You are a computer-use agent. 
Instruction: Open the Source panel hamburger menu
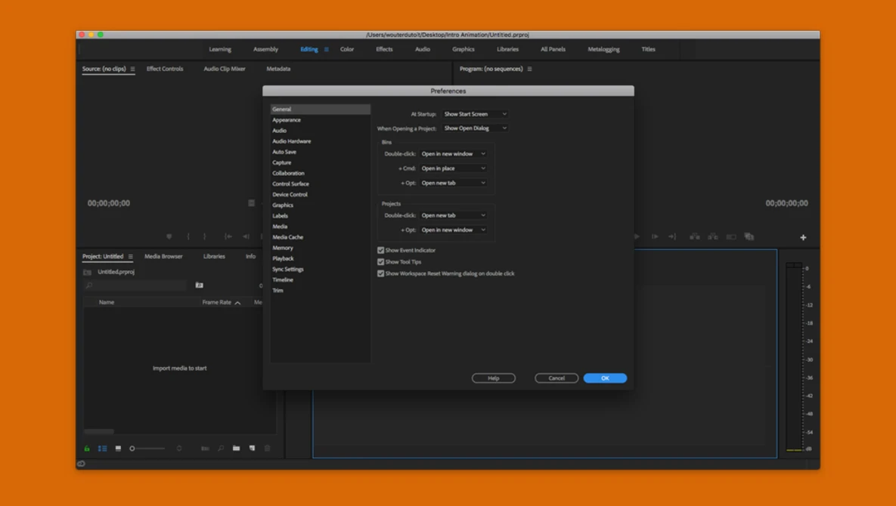(132, 69)
